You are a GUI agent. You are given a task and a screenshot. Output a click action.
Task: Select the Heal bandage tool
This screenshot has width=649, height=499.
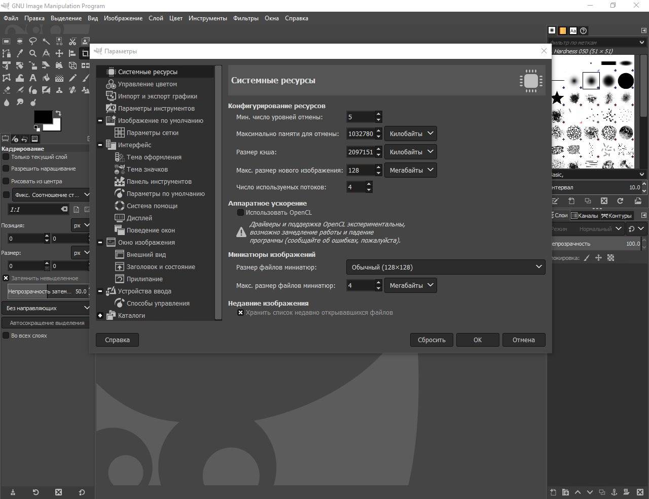(73, 90)
